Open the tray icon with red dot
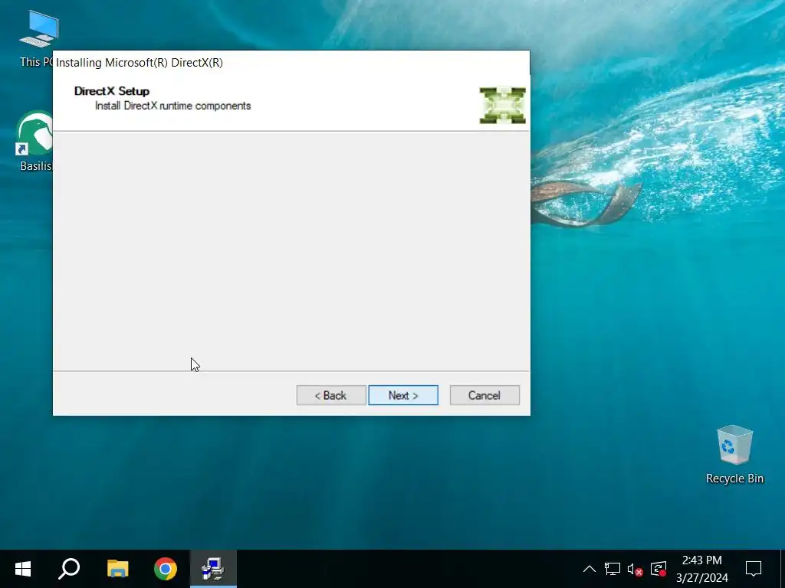The height and width of the screenshot is (588, 785). [659, 569]
